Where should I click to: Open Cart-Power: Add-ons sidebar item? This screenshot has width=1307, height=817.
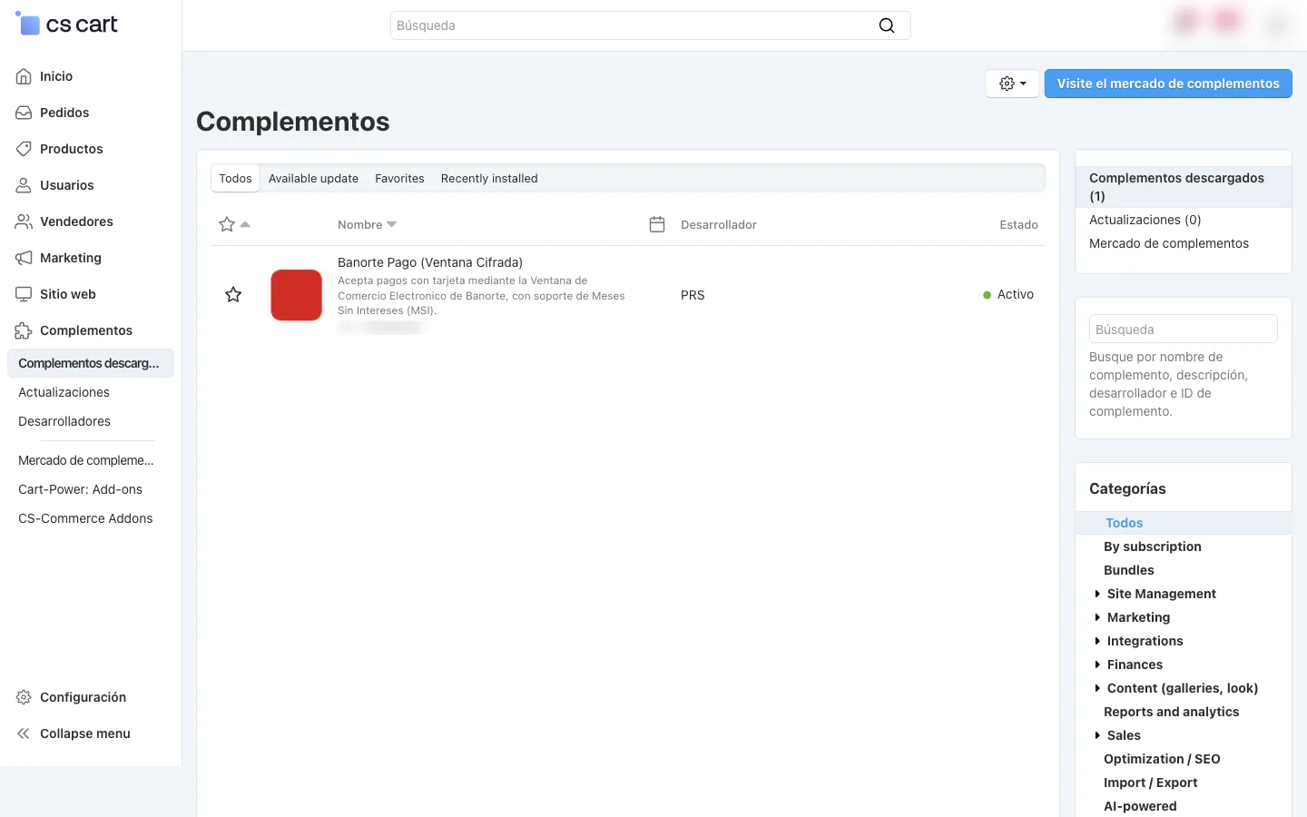click(80, 489)
